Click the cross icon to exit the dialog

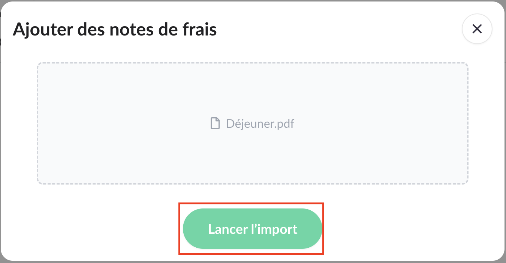coord(477,29)
